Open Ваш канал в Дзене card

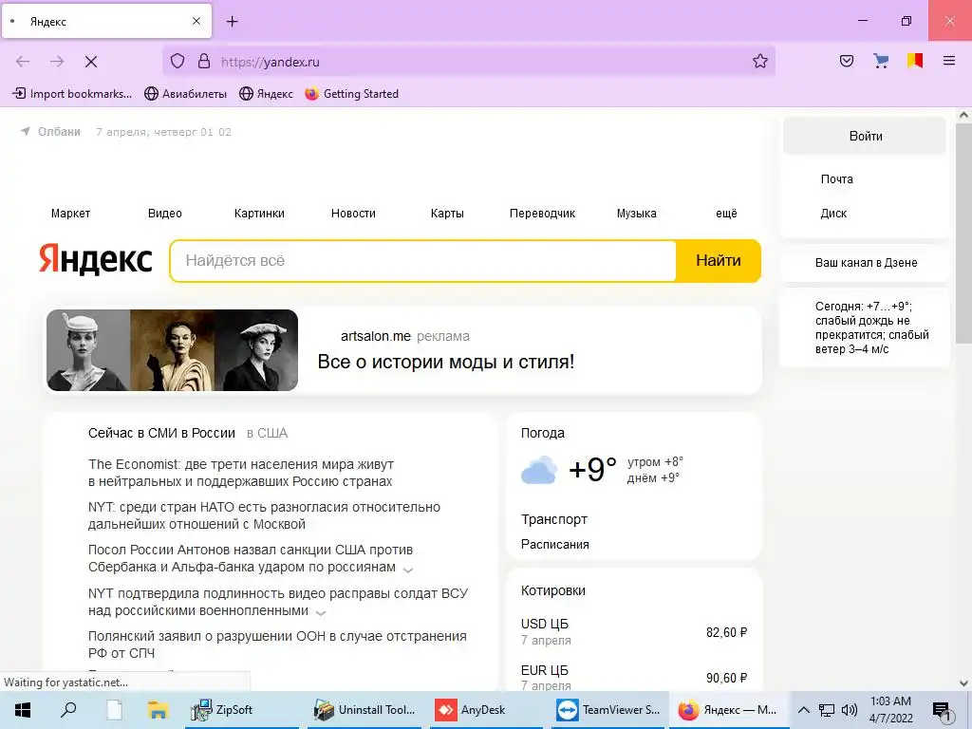pyautogui.click(x=866, y=263)
